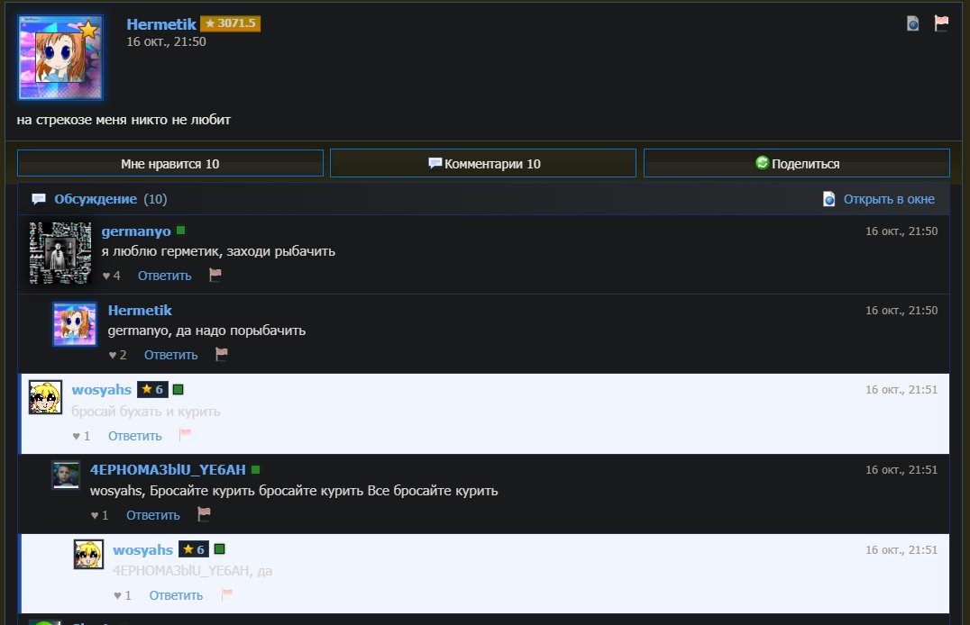Open wosyahs username link in first comment
Screen dimensions: 970x625
point(102,389)
